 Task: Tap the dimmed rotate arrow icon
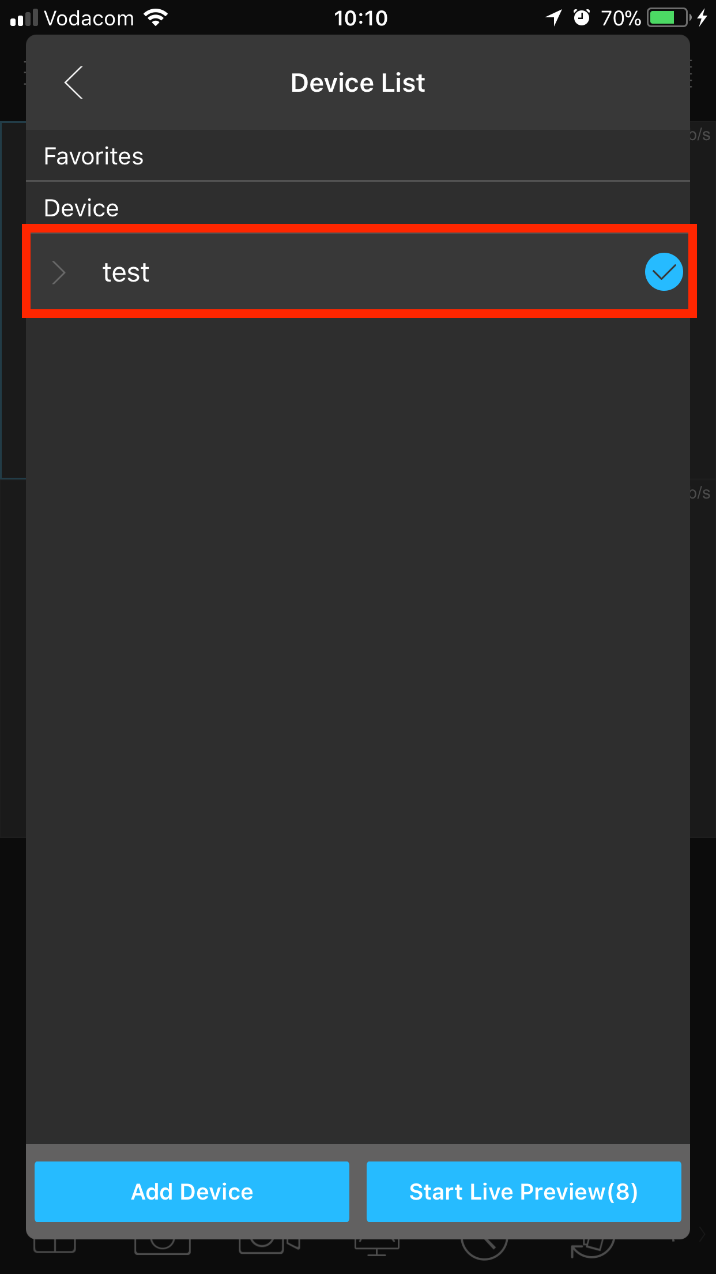pos(592,1248)
